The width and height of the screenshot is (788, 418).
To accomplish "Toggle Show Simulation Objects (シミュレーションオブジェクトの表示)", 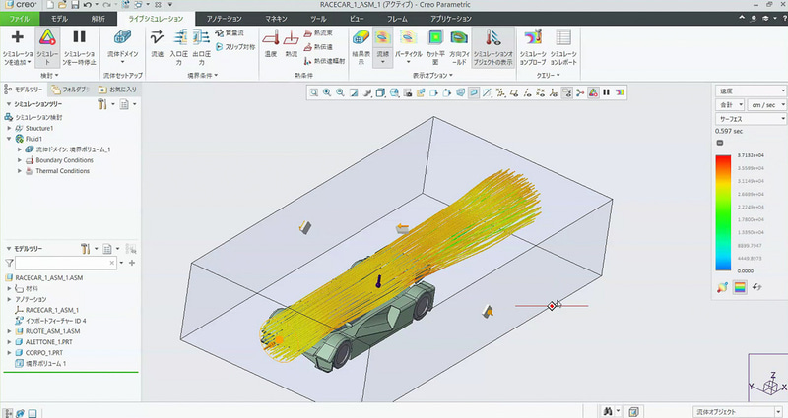I will 493,46.
